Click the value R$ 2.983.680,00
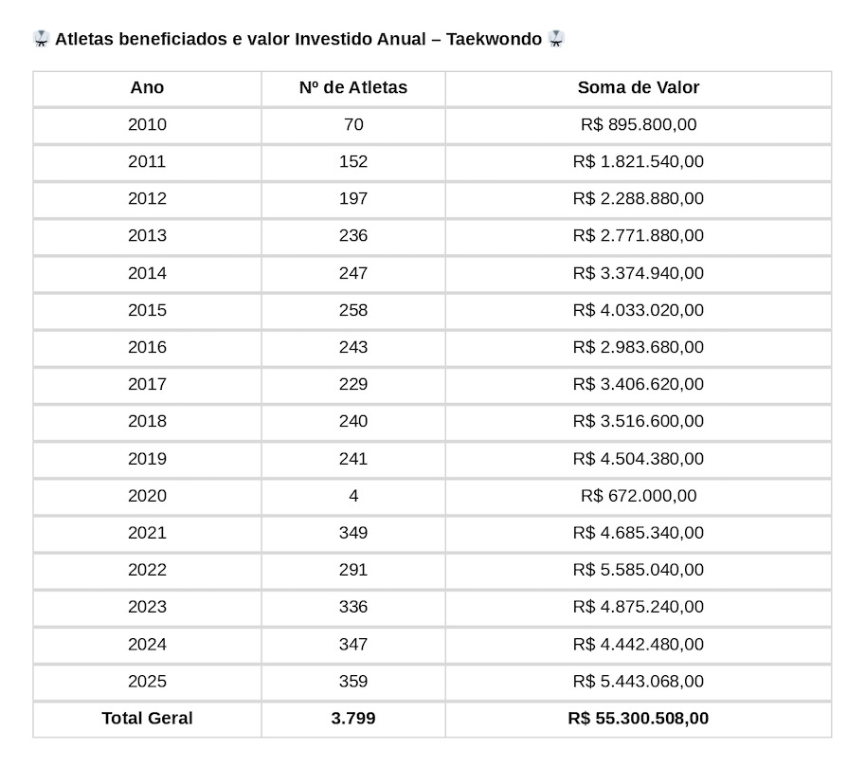 pos(639,347)
